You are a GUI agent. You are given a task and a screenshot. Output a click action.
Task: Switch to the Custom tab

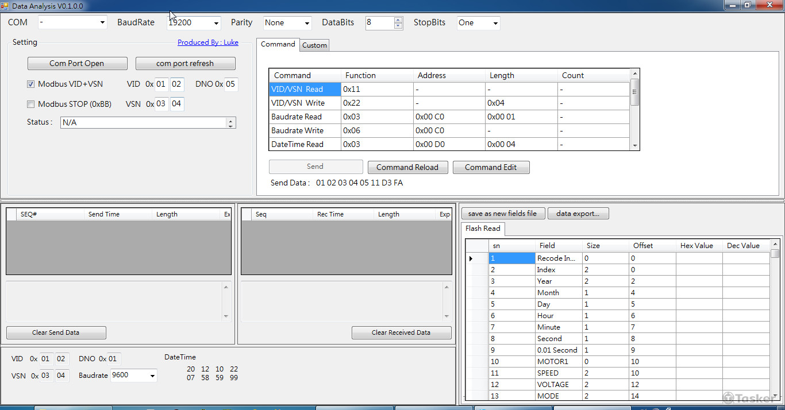314,45
